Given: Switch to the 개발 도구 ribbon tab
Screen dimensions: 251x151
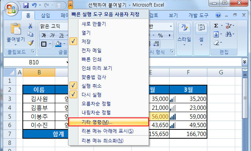Looking at the screenshot, I should 198,15.
